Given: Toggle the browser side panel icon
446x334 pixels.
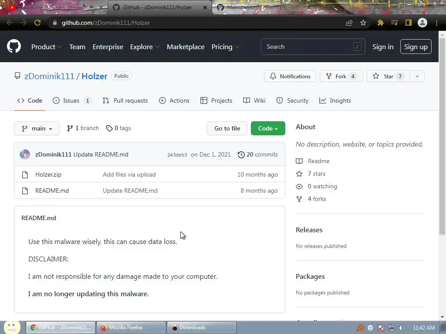Looking at the screenshot, I should point(409,23).
